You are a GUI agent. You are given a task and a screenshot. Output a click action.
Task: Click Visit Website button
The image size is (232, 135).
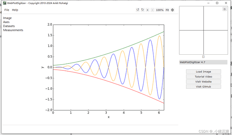tap(203, 82)
